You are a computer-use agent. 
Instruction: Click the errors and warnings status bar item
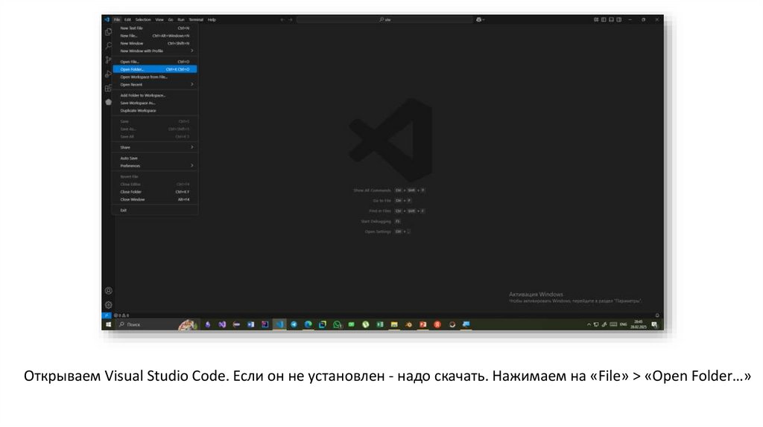(121, 315)
